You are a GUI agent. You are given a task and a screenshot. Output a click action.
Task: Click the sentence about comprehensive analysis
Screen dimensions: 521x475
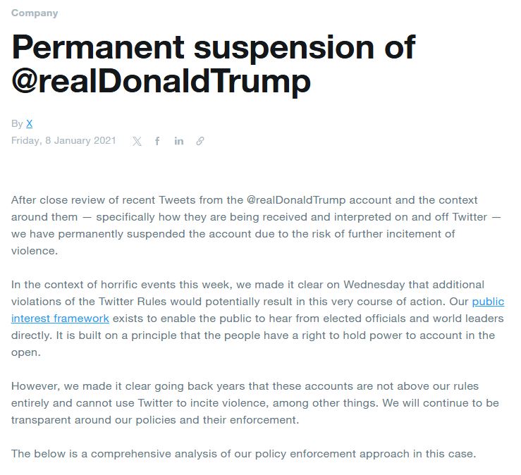[243, 453]
